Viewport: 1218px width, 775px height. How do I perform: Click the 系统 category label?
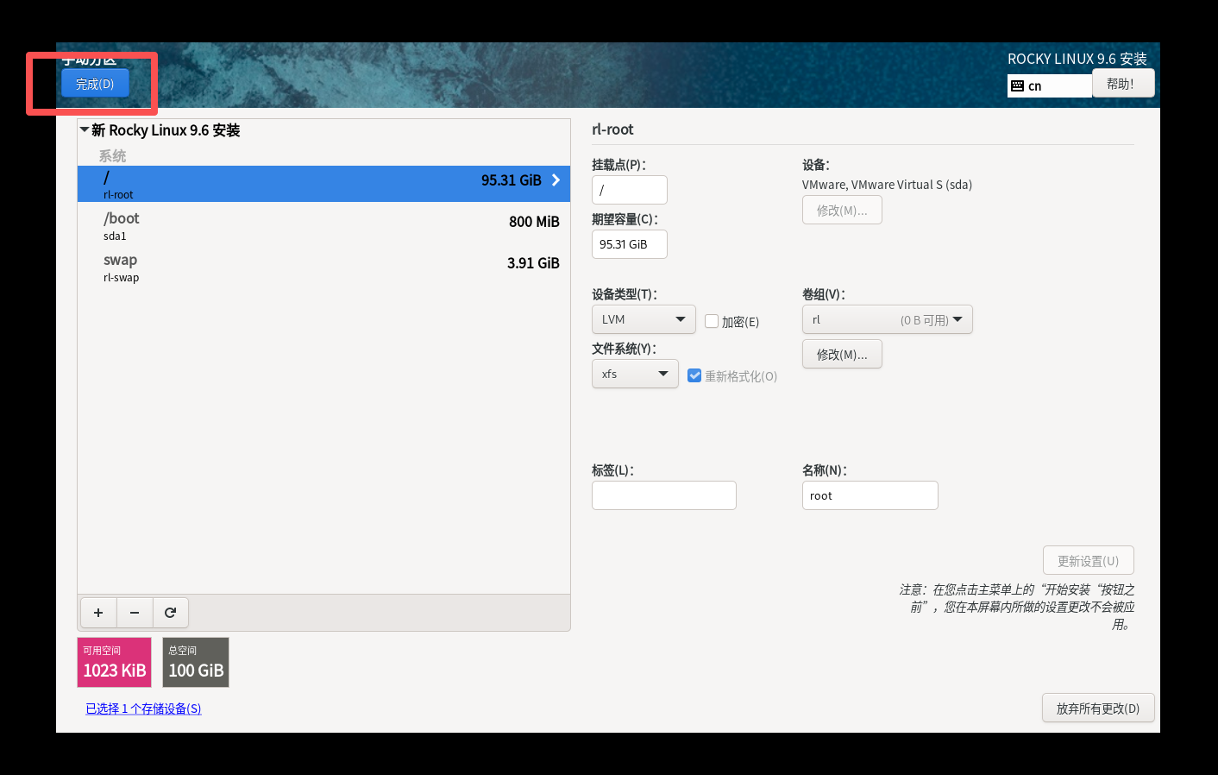tap(112, 156)
